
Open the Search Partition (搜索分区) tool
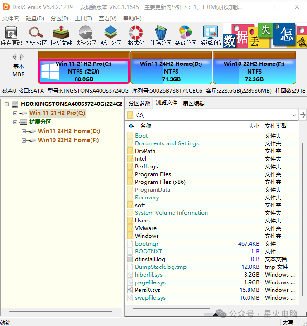[x=36, y=36]
